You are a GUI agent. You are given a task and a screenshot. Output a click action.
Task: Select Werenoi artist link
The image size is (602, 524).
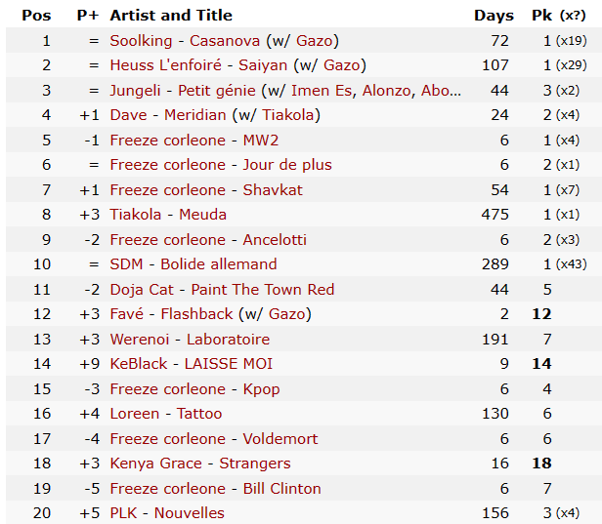[140, 340]
